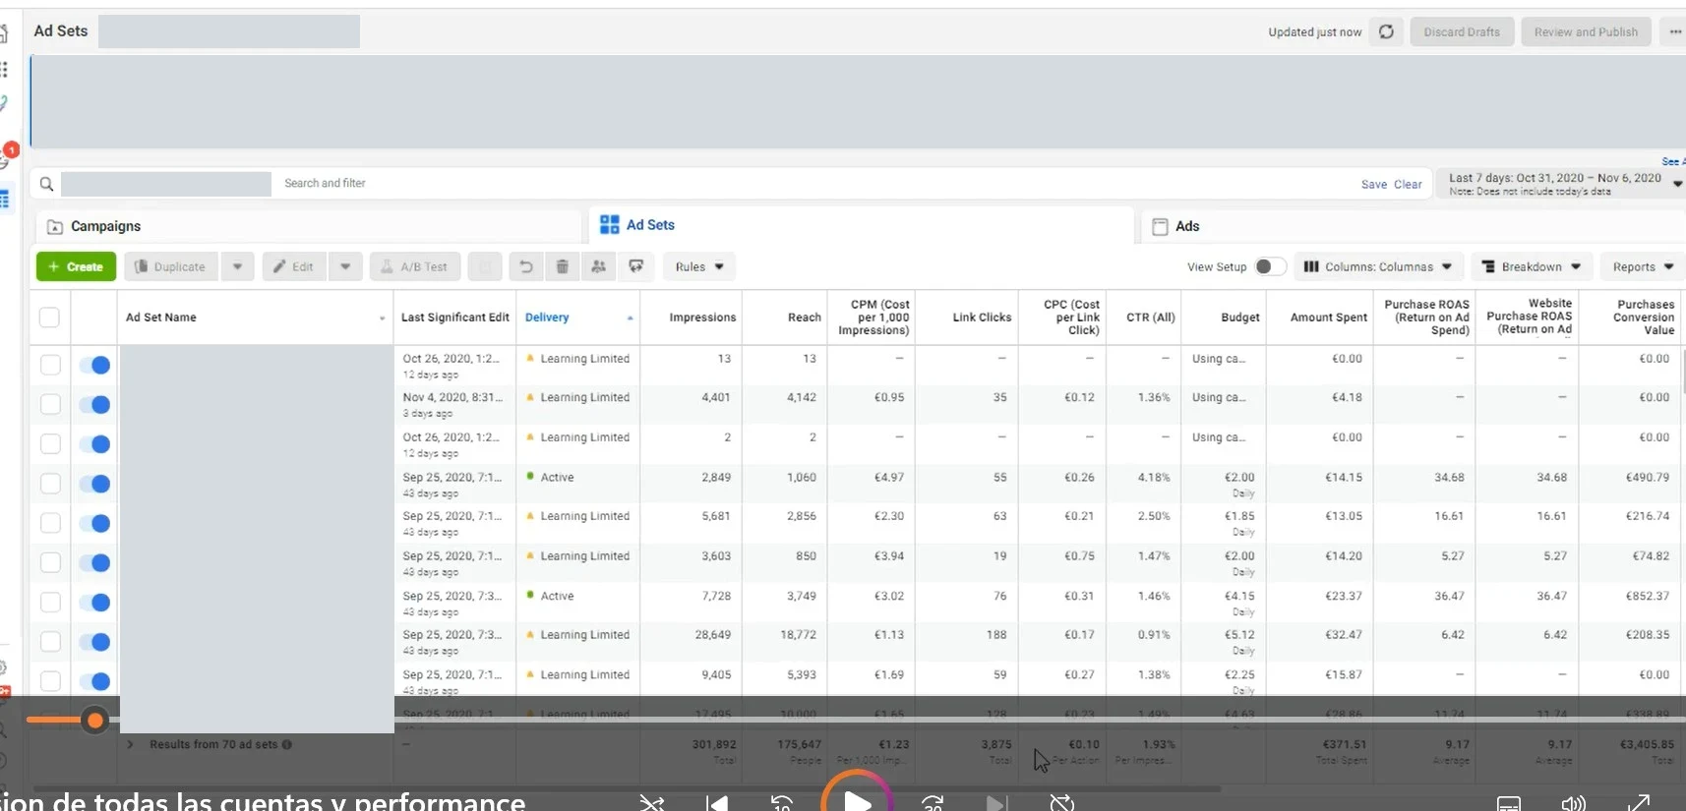Click the trash delete icon
Viewport: 1686px width, 811px height.
point(563,266)
